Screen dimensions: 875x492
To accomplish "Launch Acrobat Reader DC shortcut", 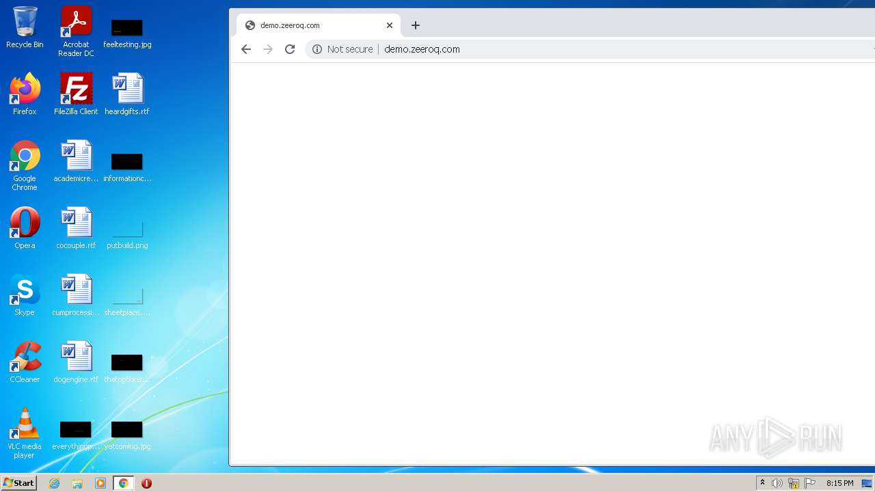I will point(76,31).
